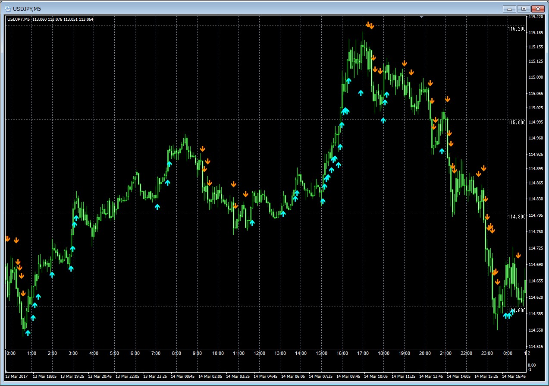
Task: Click the gray chart shift triangle marker at top
Action: (421, 17)
